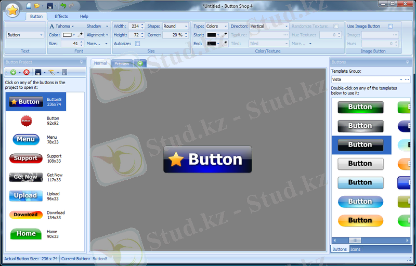Switch to the Effects ribbon tab
The image size is (416, 266).
tap(61, 17)
